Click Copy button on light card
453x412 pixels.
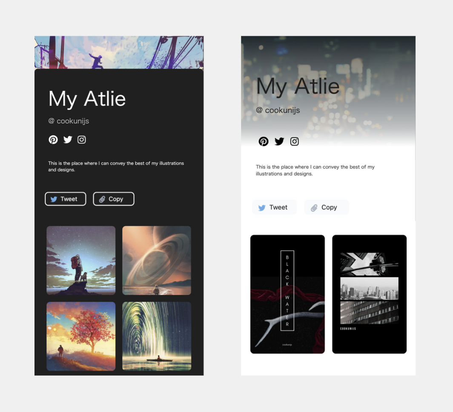point(327,207)
